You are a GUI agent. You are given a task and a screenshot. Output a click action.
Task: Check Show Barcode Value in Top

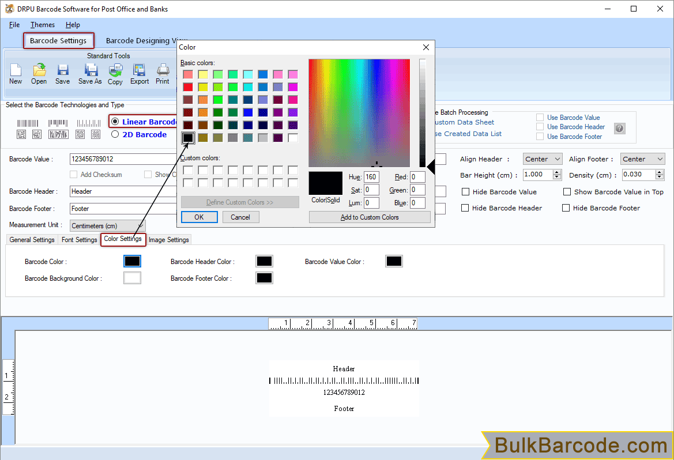[567, 192]
